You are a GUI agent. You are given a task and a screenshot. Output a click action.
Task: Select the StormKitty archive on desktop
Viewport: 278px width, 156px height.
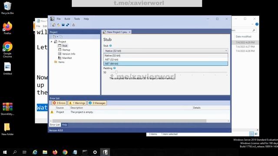(x=7, y=109)
